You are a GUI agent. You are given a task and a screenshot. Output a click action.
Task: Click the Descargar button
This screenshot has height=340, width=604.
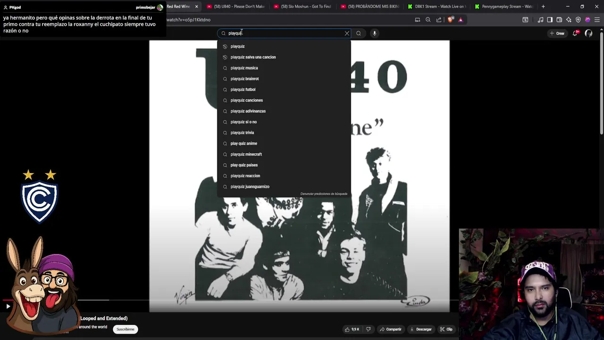[421, 329]
